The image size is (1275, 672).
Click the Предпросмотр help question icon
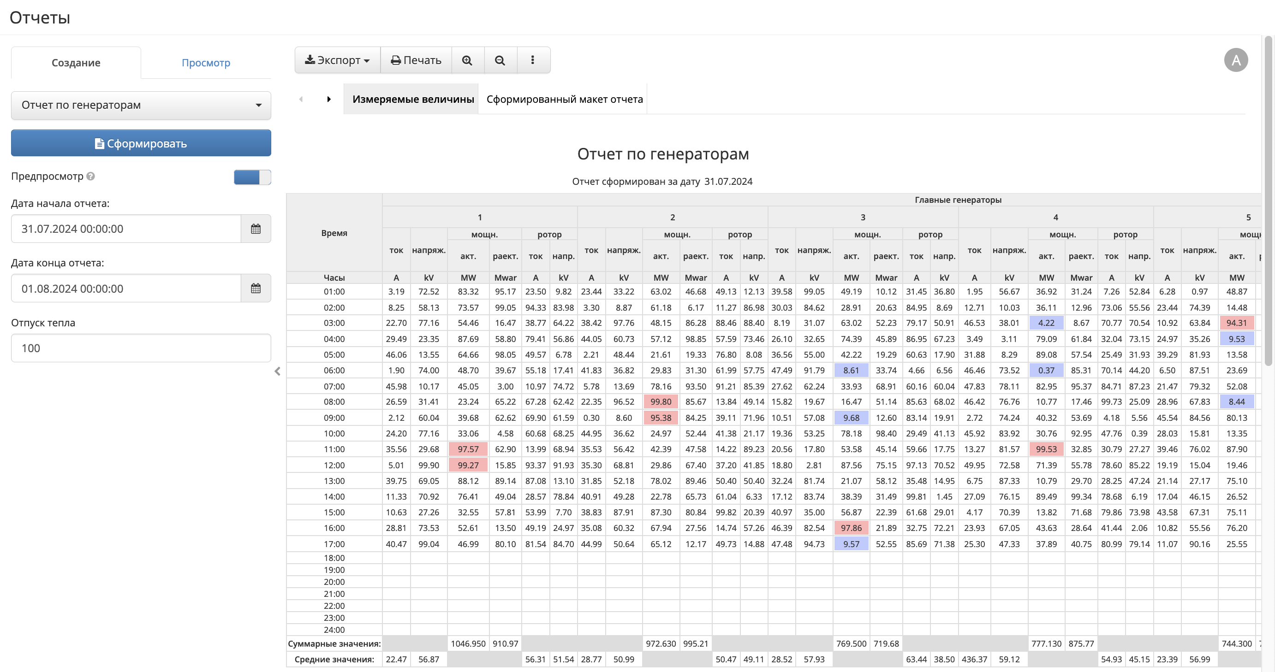point(90,177)
